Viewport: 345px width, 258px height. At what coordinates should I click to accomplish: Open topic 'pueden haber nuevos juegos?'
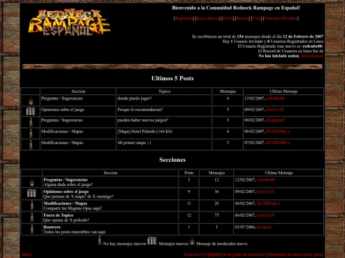[142, 120]
